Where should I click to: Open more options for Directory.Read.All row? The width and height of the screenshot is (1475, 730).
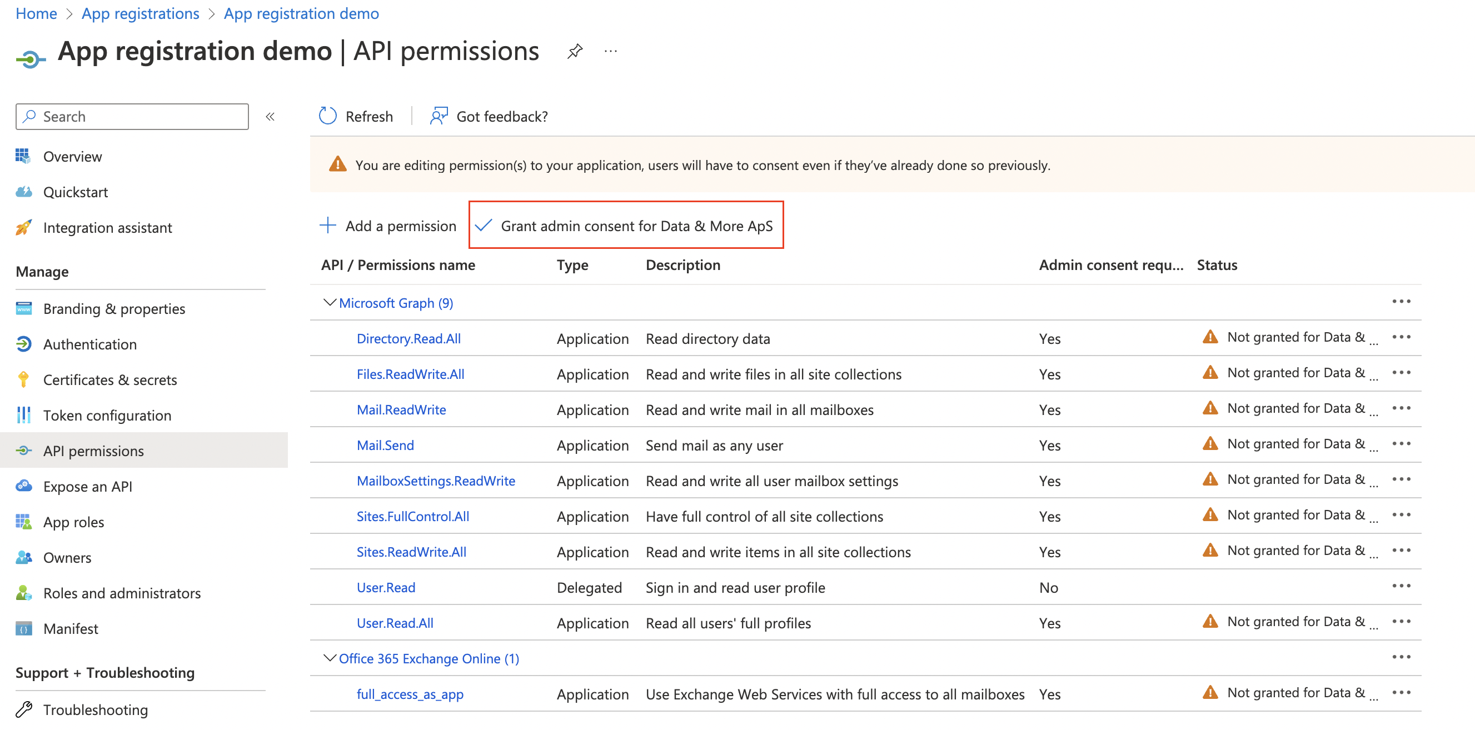[1401, 337]
